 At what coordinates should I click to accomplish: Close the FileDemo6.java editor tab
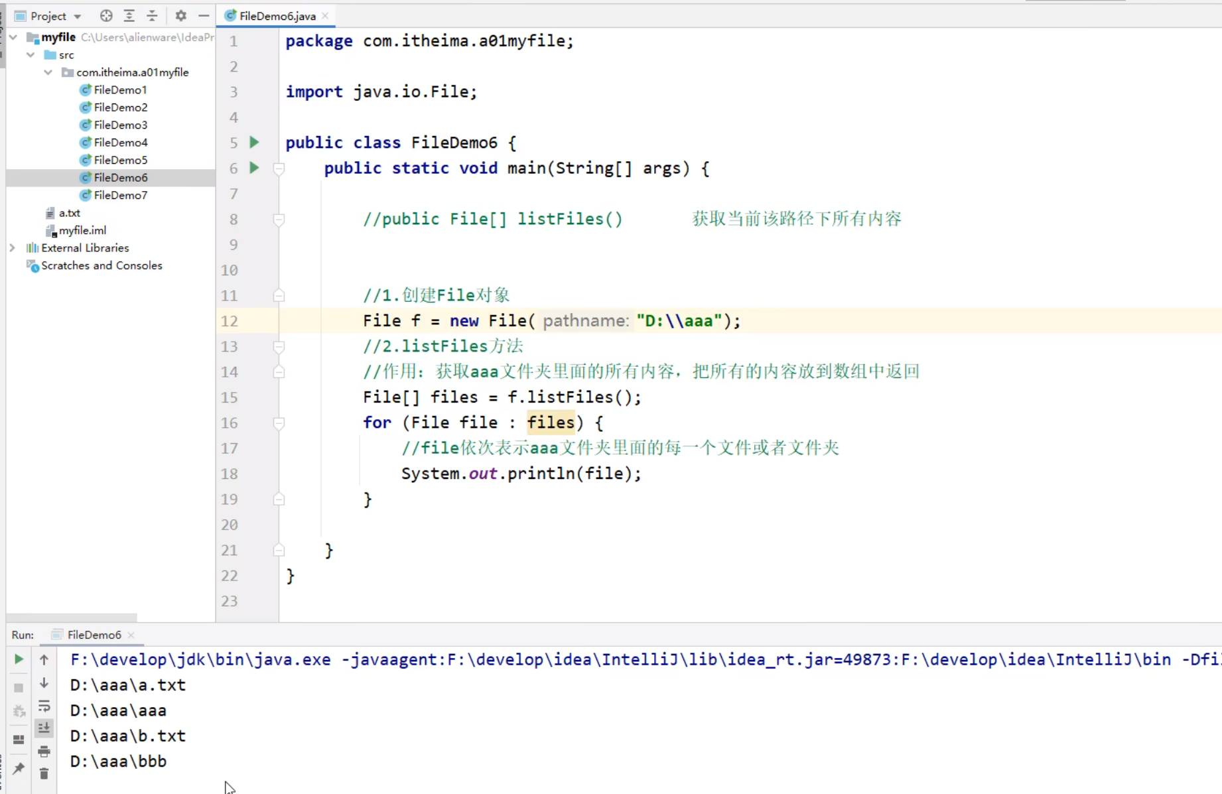pos(324,15)
